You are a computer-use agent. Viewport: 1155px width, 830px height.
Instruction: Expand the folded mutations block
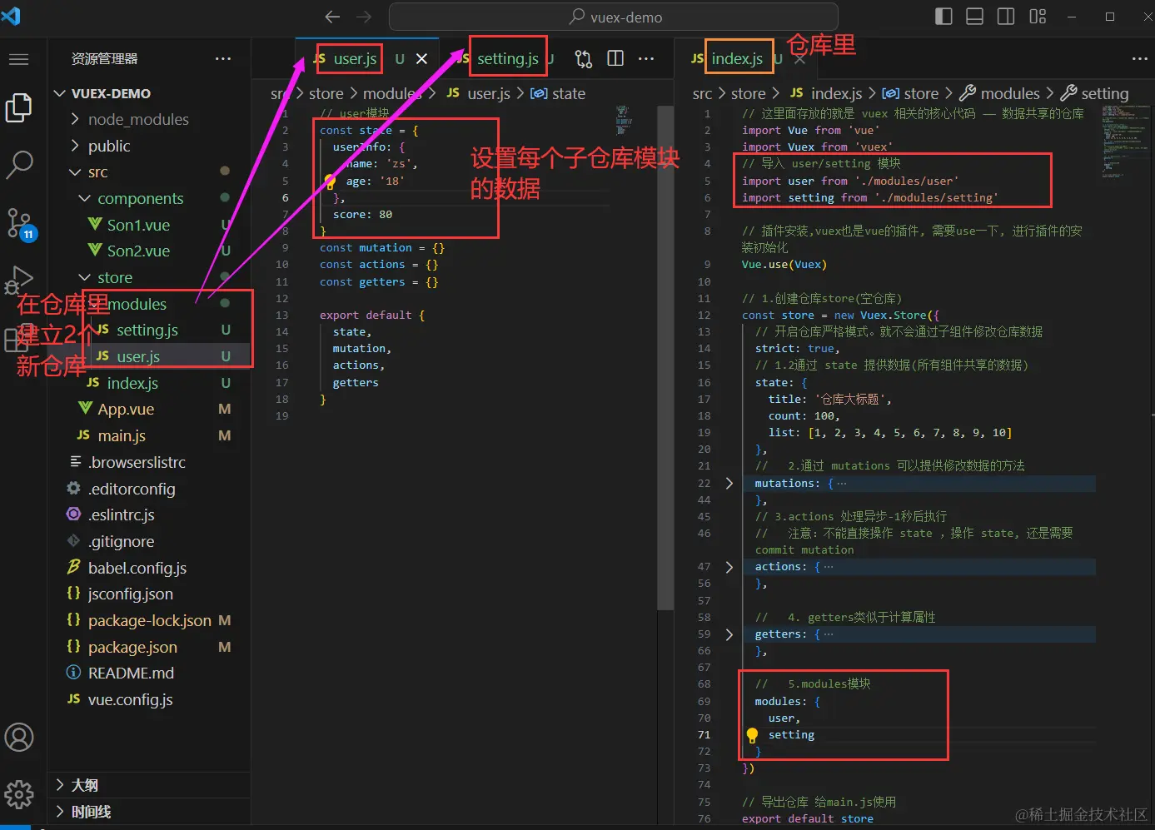pyautogui.click(x=729, y=484)
